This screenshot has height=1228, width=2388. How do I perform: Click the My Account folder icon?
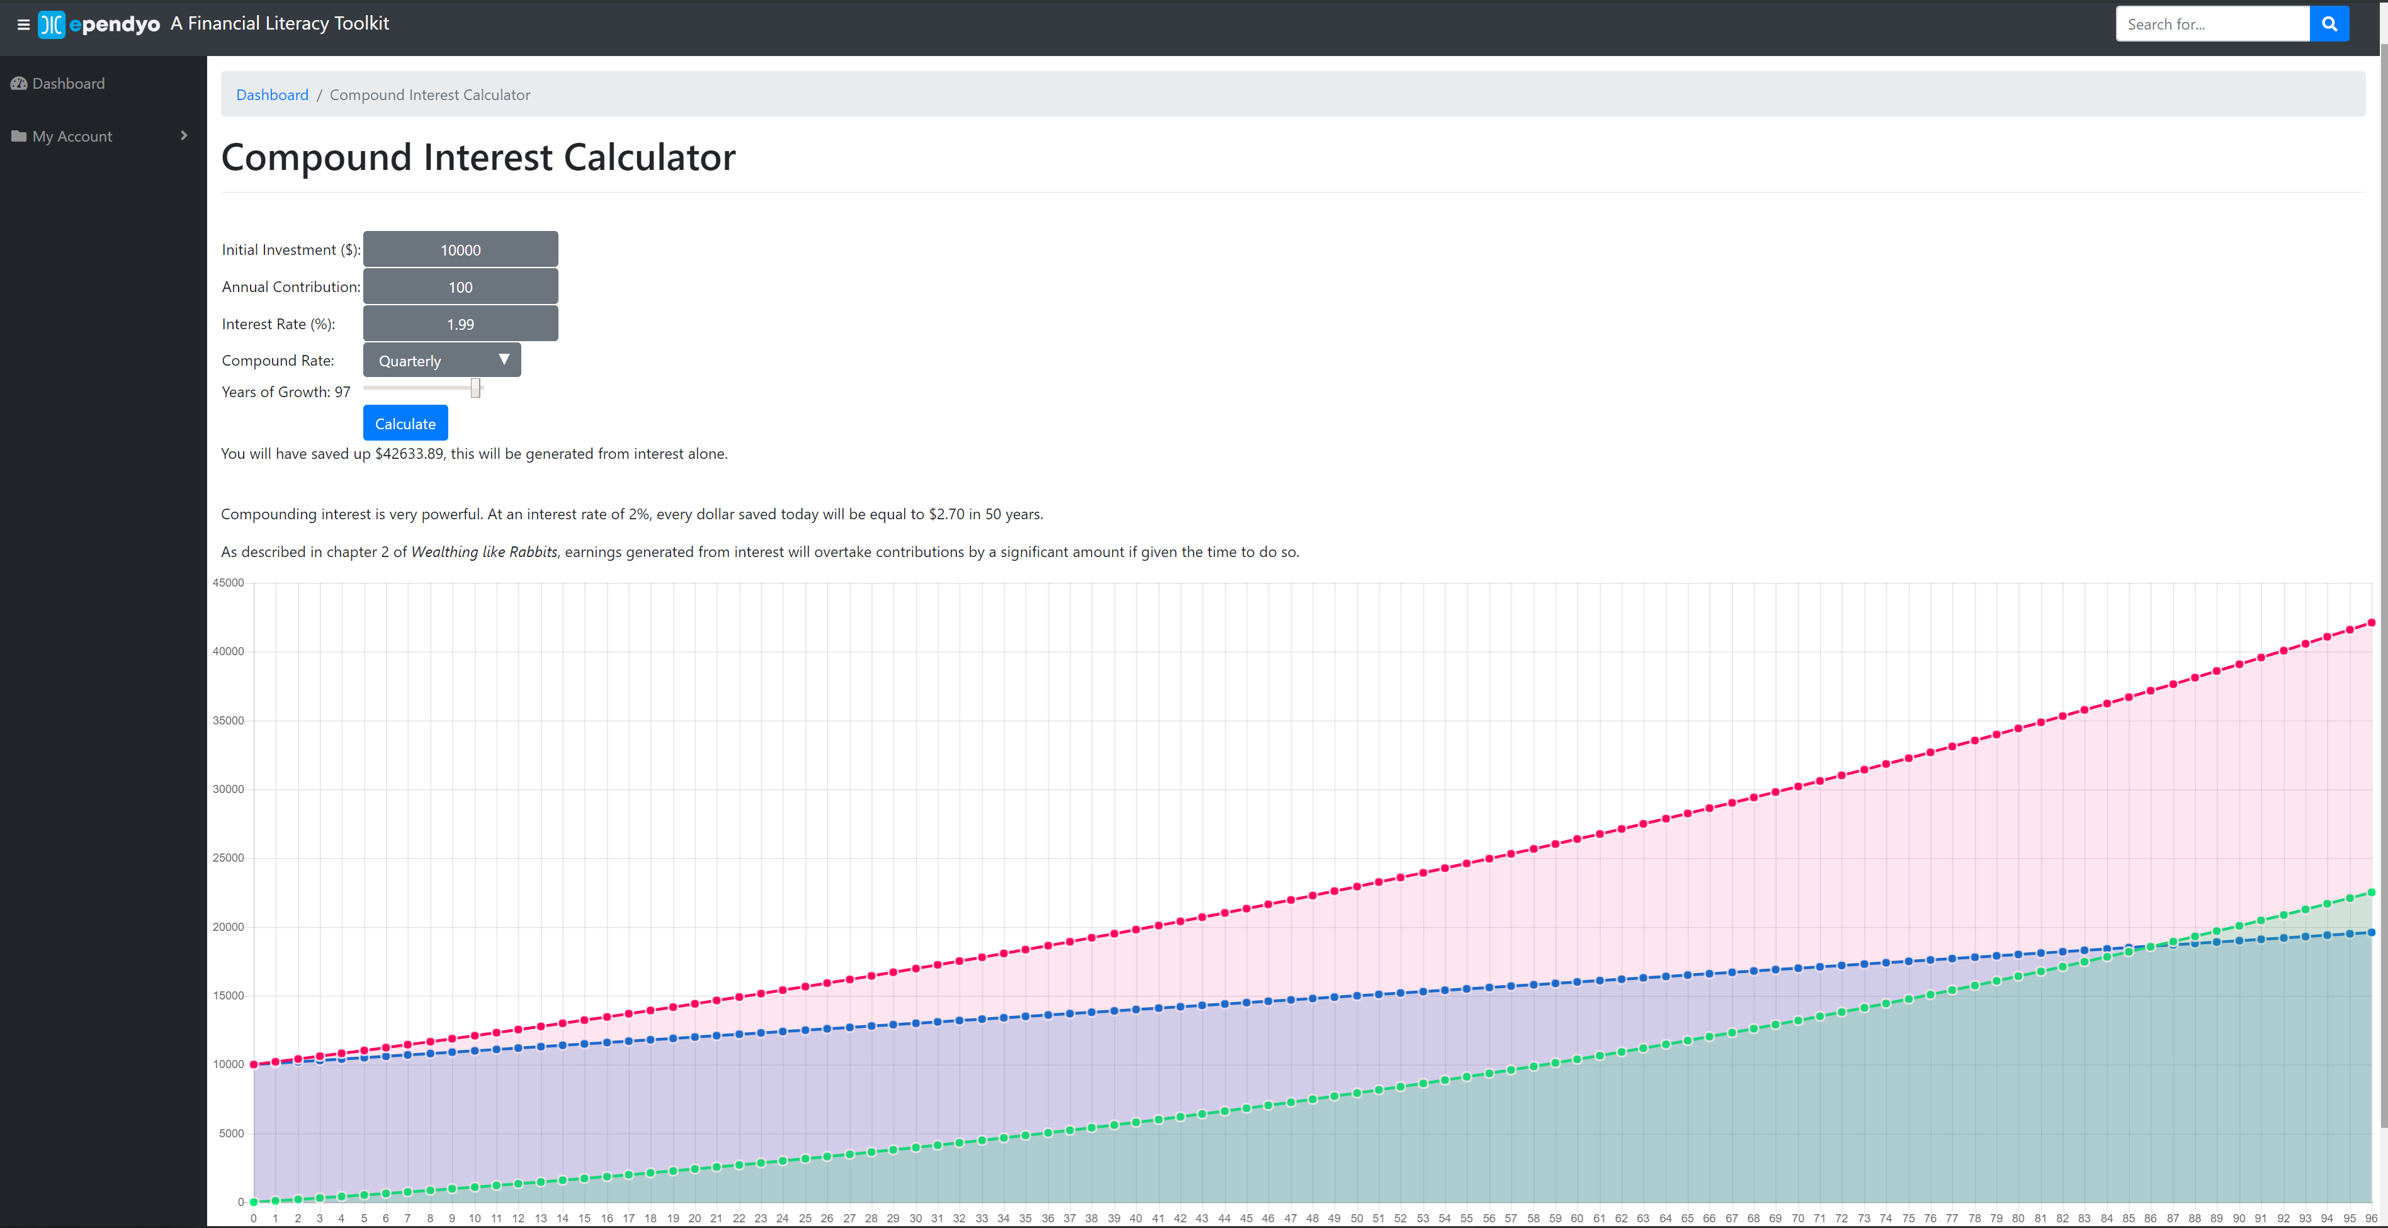click(18, 136)
